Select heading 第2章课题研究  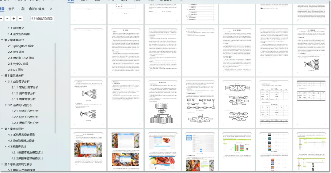14,40
